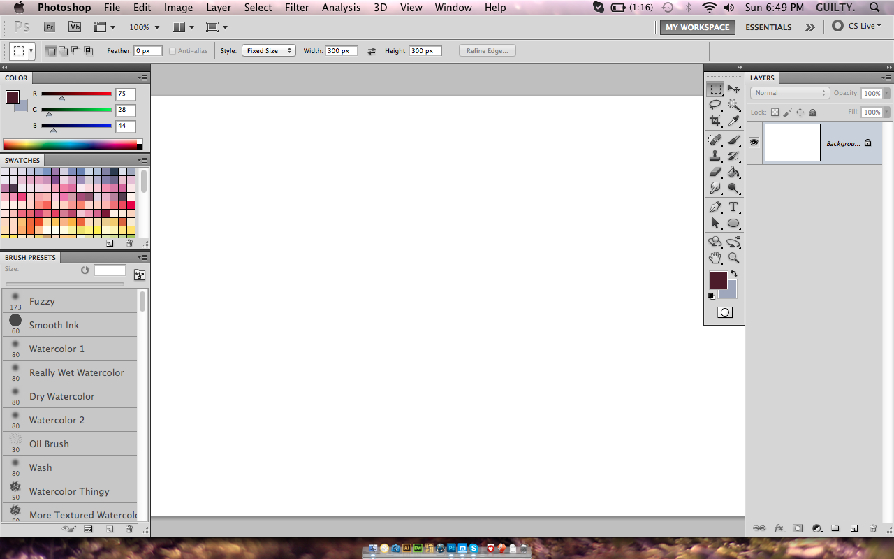Click the color spectrum ramp in Color panel

tap(73, 144)
